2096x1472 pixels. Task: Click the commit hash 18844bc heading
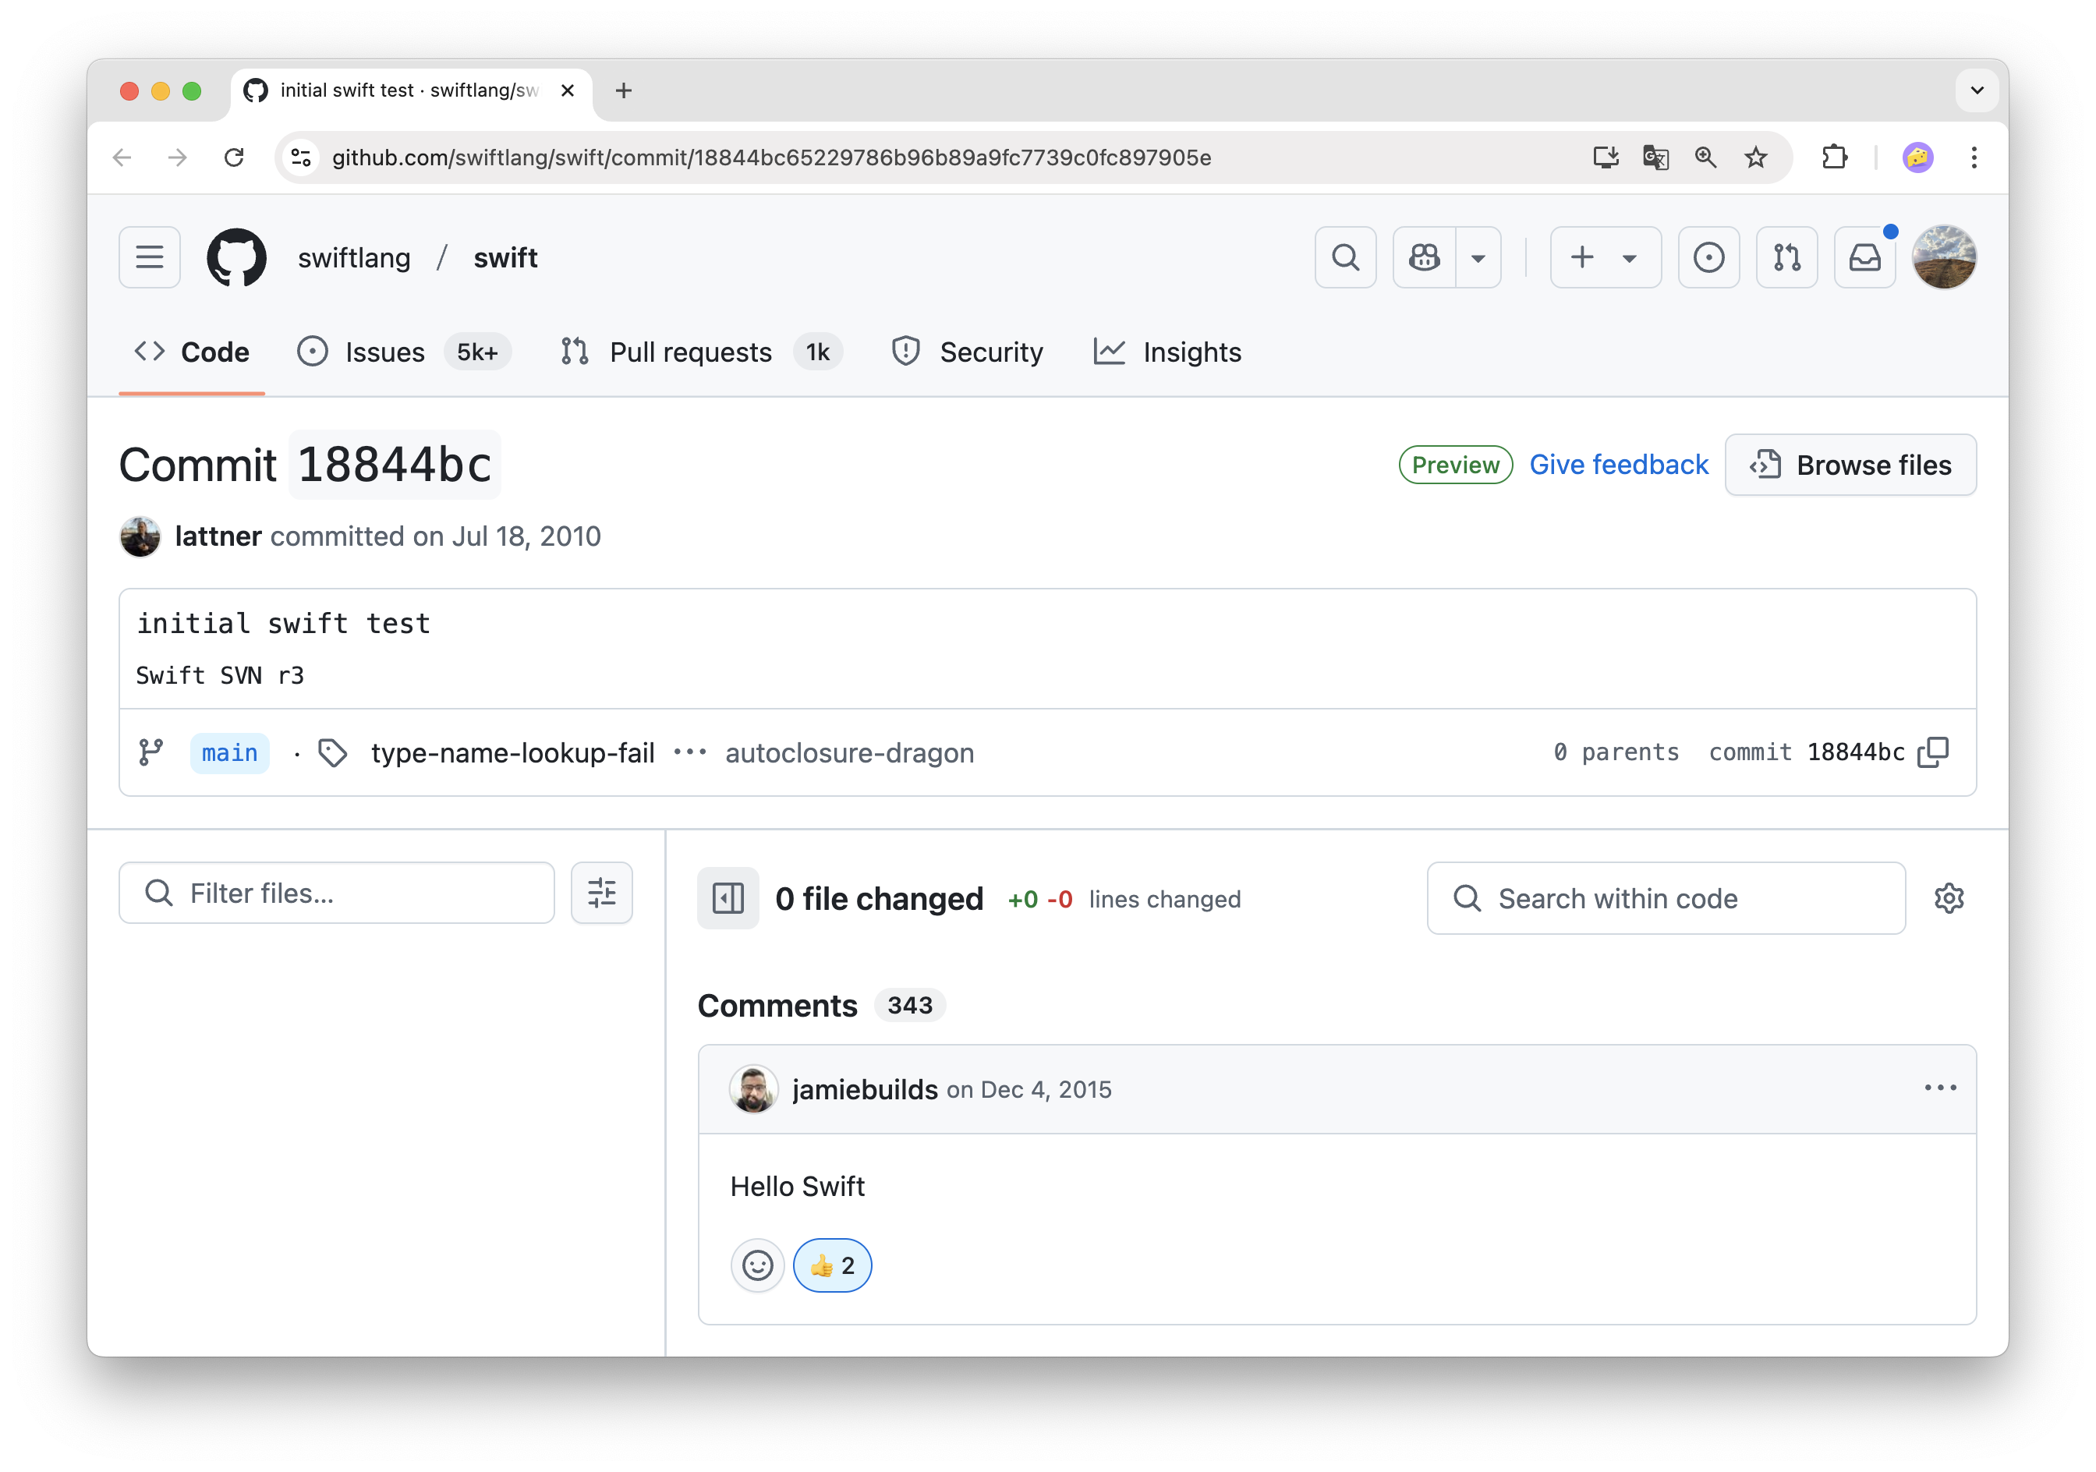point(395,465)
